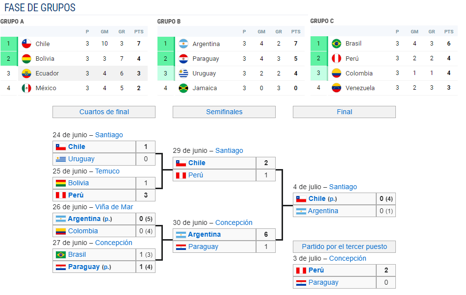The height and width of the screenshot is (295, 466).
Task: Click the Bolivia flag in the quarterfinal bracket
Action: pos(61,183)
